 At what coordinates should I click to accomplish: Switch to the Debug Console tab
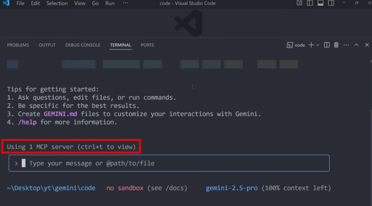click(83, 45)
